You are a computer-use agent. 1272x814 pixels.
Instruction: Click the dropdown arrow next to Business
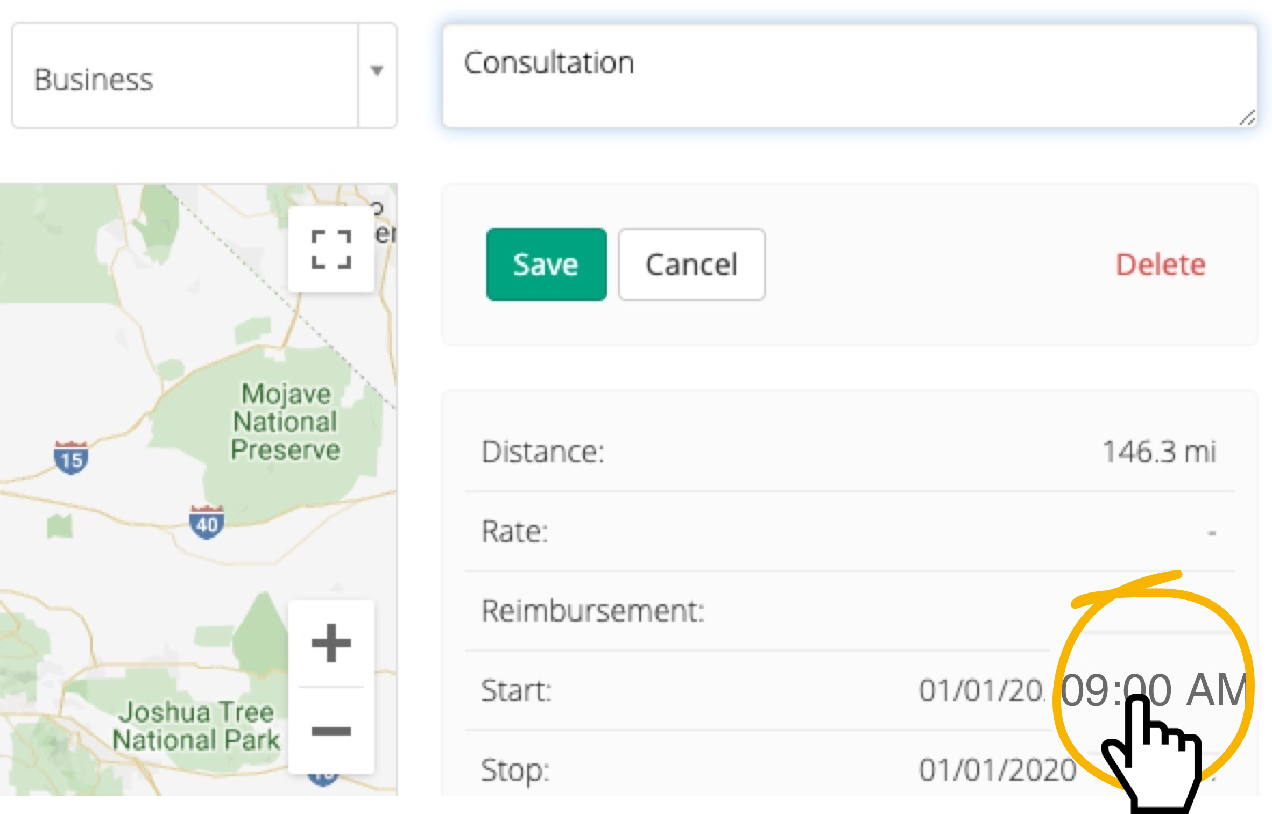click(377, 71)
